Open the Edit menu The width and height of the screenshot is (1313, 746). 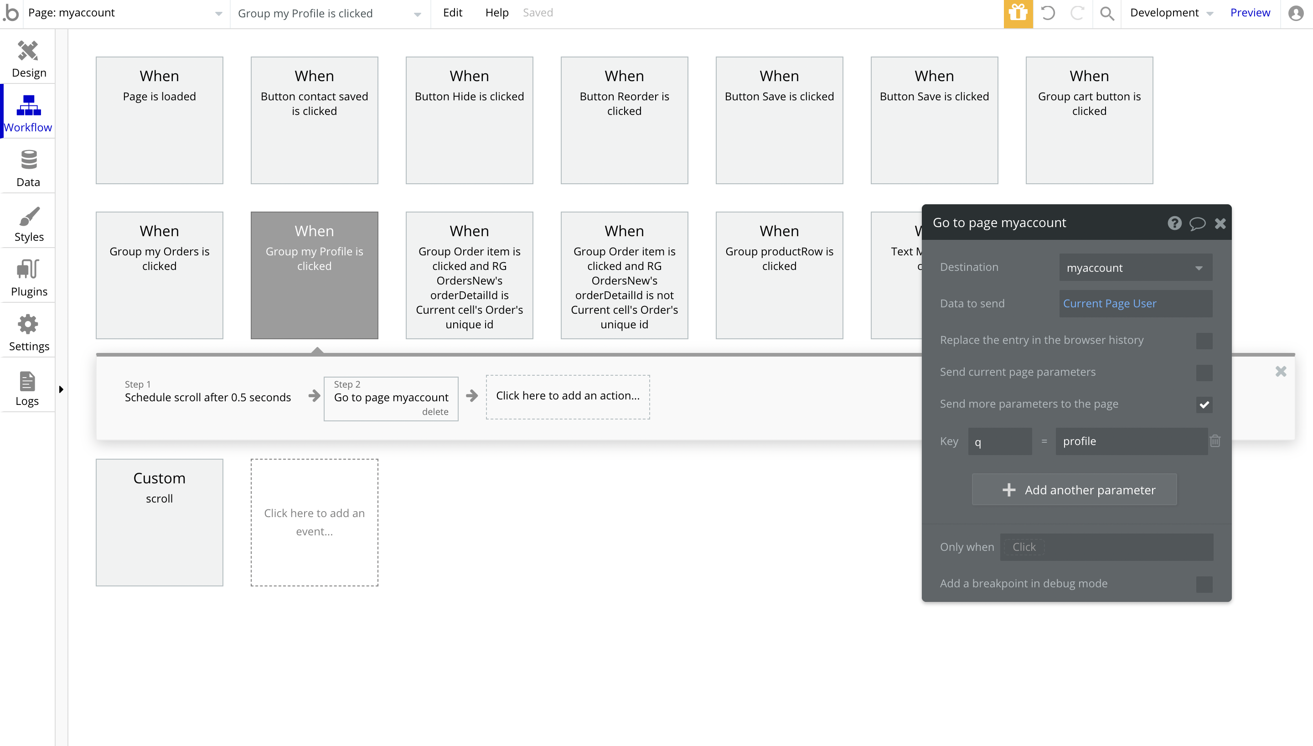(x=452, y=13)
